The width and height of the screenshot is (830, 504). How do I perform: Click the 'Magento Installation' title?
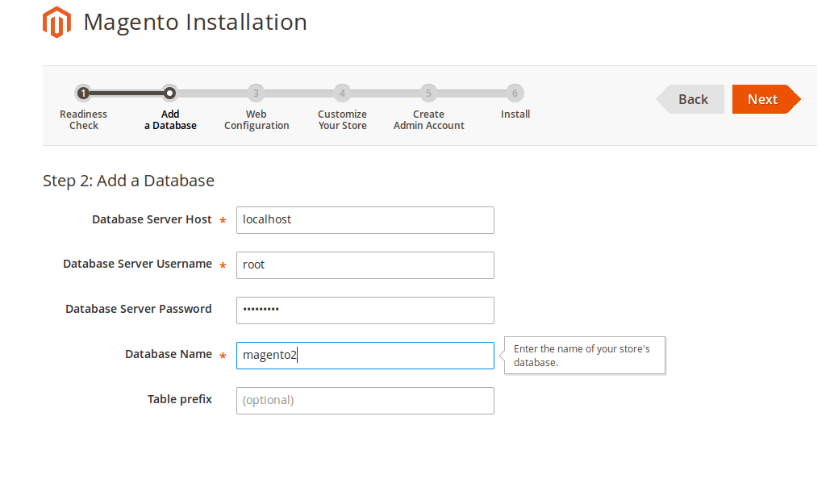point(195,23)
